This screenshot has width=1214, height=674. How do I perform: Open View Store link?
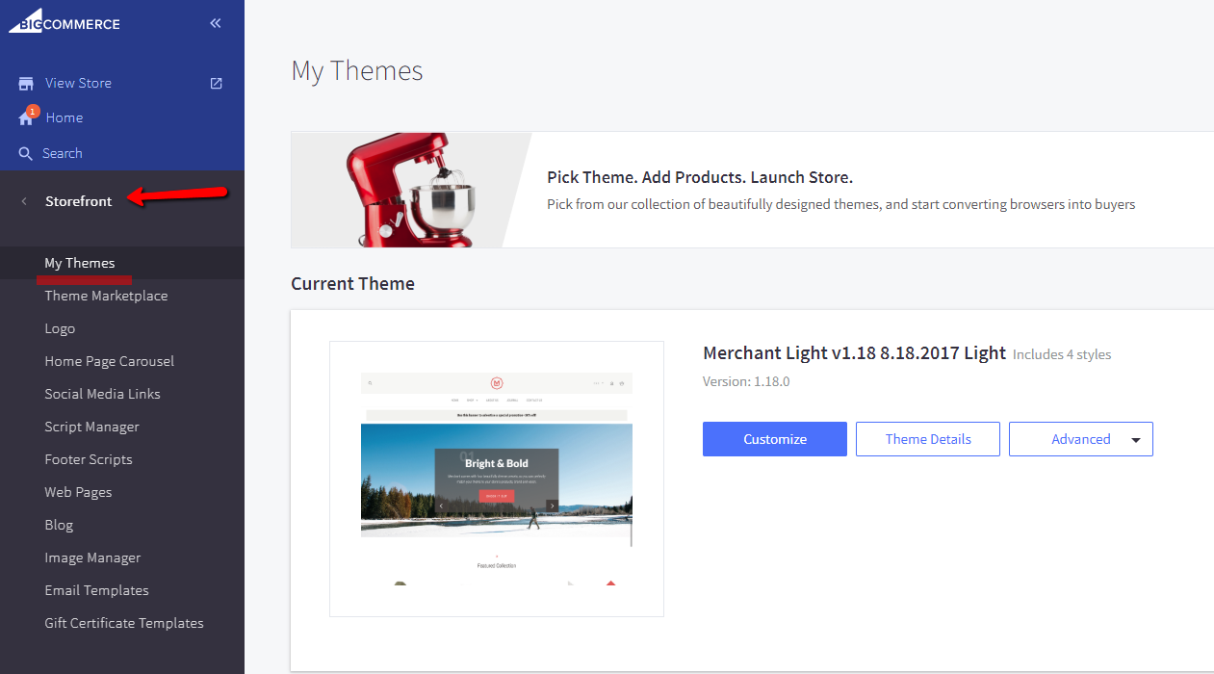tap(78, 83)
